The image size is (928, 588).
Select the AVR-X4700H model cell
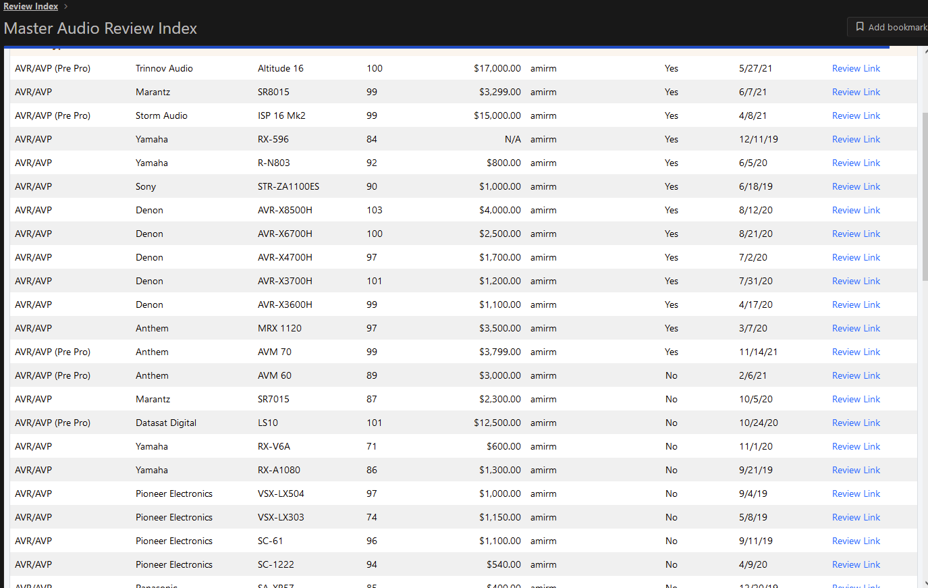click(285, 257)
